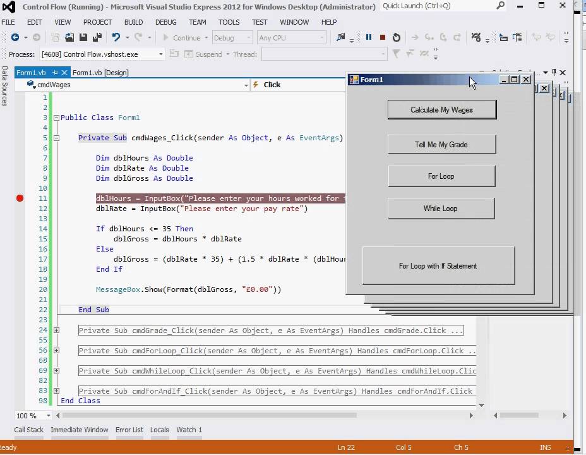Expand the cmdGrade_Click collapsed sub
This screenshot has height=455, width=586.
pyautogui.click(x=56, y=330)
